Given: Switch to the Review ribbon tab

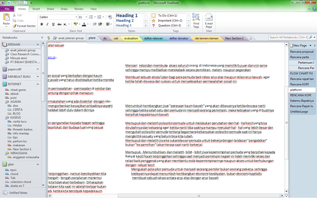Looking at the screenshot, I should (79, 9).
